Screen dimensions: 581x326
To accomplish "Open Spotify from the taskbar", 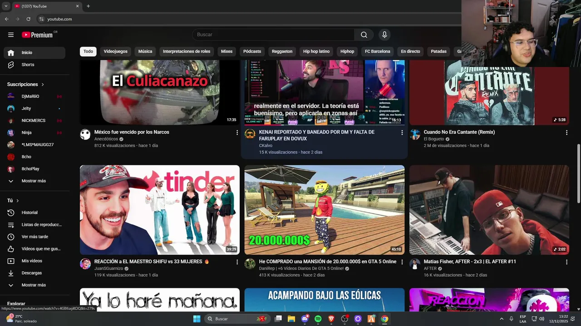I will (x=318, y=319).
